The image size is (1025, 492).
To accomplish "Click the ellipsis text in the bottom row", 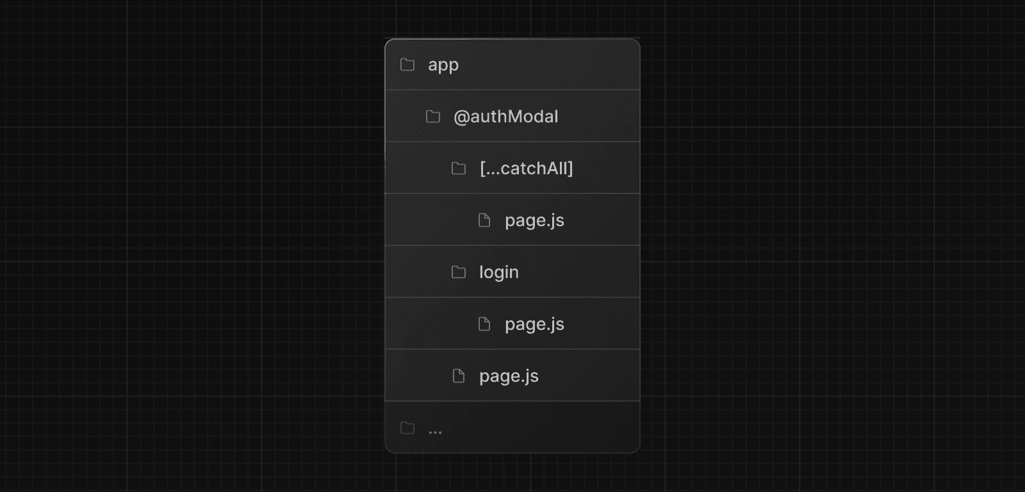I will (x=435, y=432).
